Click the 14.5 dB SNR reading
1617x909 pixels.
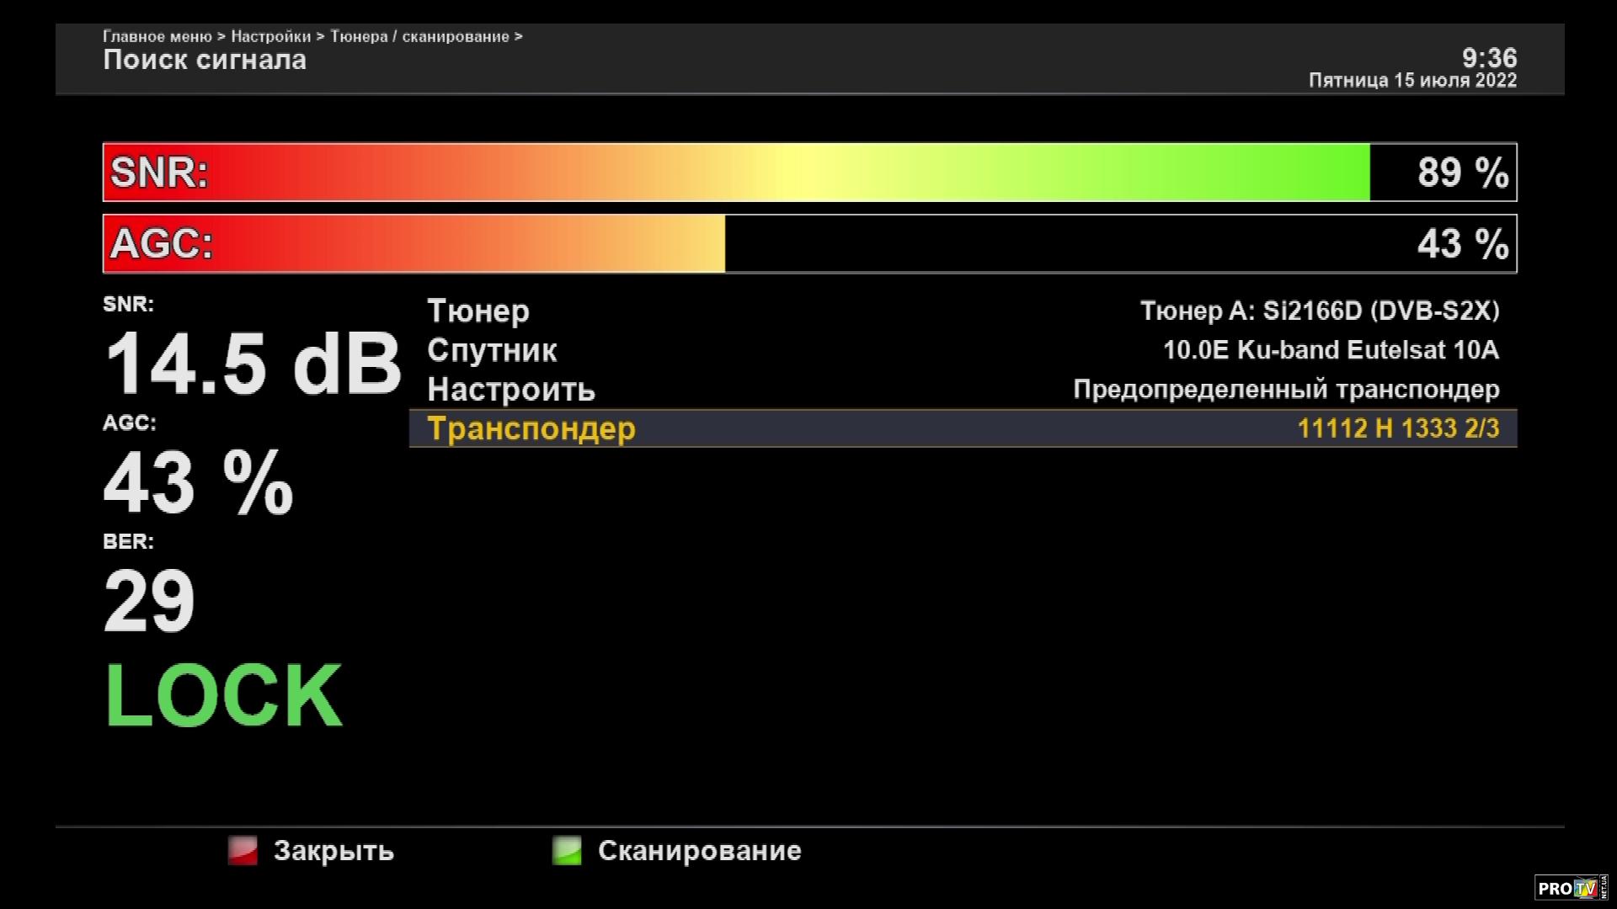tap(252, 364)
